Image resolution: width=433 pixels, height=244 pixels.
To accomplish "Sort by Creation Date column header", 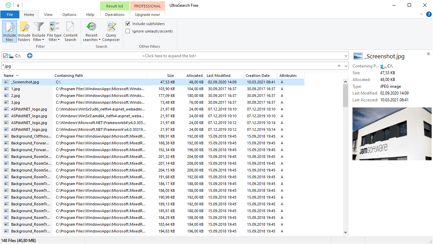I will click(x=260, y=76).
